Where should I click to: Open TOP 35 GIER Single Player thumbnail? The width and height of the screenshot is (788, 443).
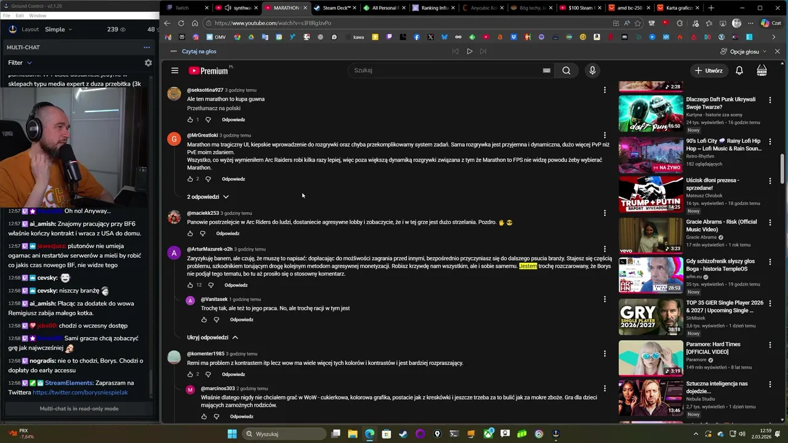[651, 317]
